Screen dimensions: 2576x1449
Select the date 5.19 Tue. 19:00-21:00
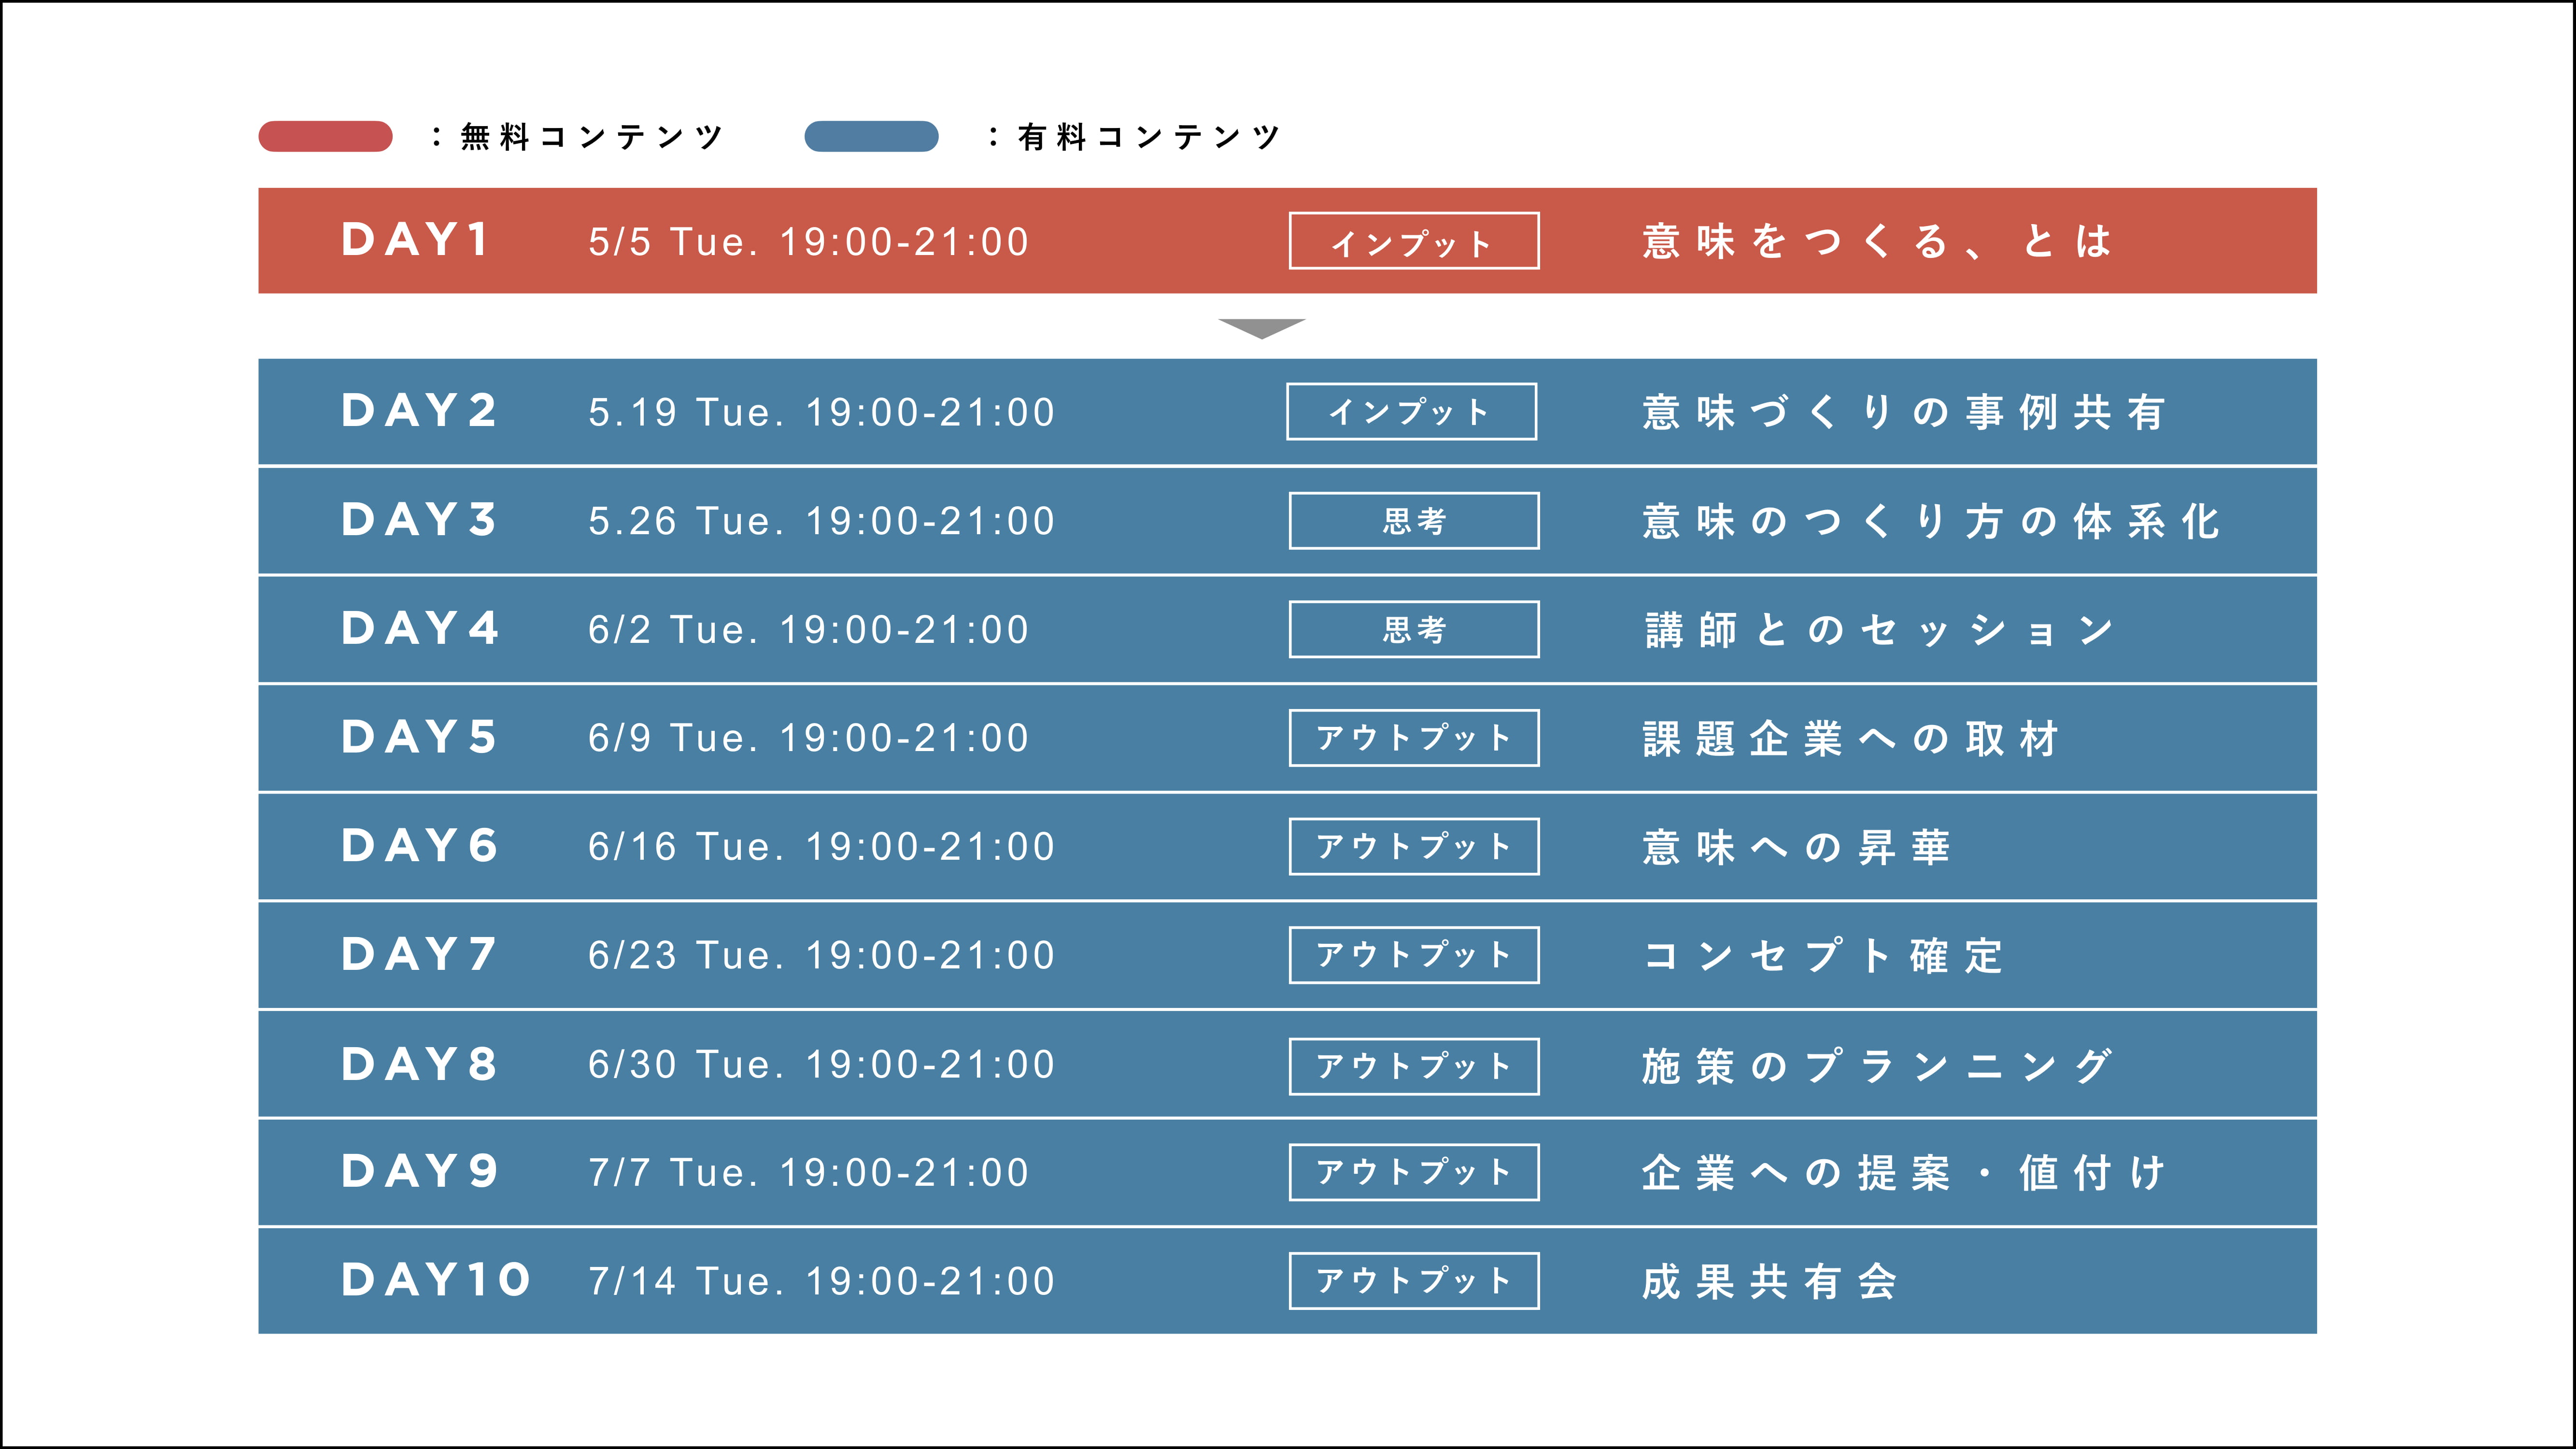pos(821,412)
